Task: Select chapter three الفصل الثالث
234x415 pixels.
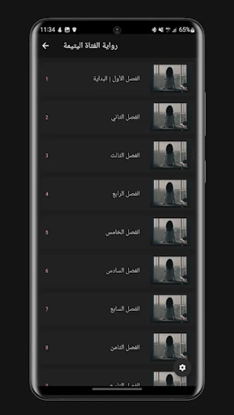Action: [118, 155]
